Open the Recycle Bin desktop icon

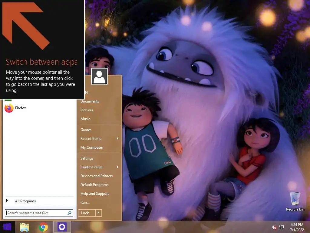pos(295,202)
